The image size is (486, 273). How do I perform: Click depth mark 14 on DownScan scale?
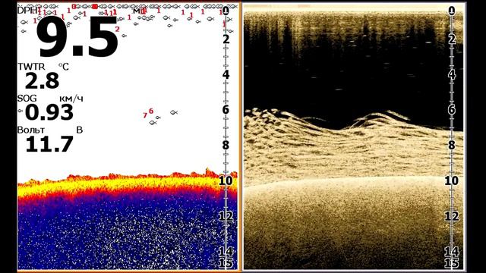452,251
